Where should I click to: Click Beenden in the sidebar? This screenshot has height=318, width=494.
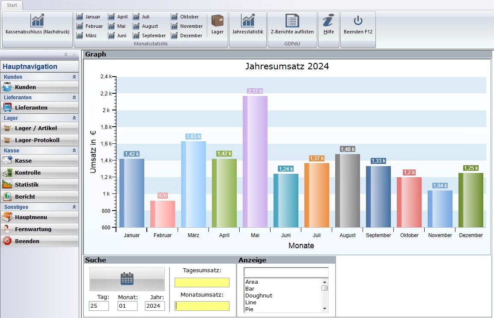point(39,241)
